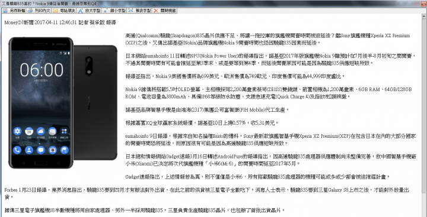This screenshot has width=427, height=217.
Task: Click the paragraph beginning Forbes 1月23日
Action: click(x=207, y=193)
